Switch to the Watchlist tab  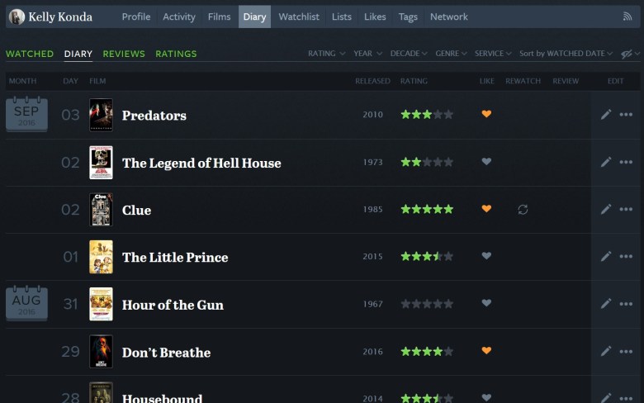click(298, 17)
